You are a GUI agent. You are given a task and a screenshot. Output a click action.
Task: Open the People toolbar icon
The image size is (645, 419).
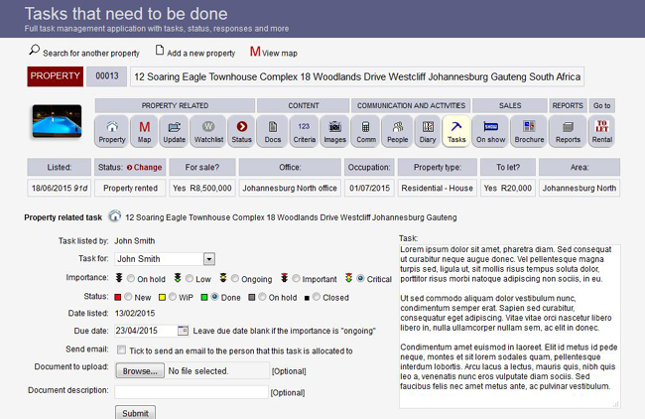click(x=397, y=131)
